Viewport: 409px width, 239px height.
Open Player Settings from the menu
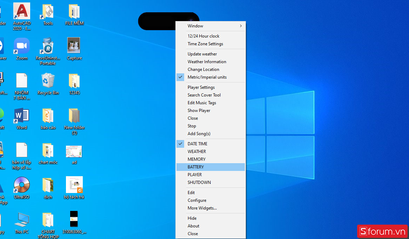(201, 87)
